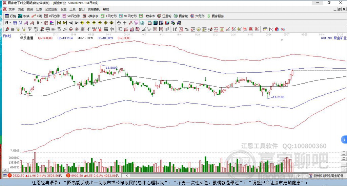The image size is (347, 186).
Task: Switch to the K线 view
Action: [x=37, y=16]
